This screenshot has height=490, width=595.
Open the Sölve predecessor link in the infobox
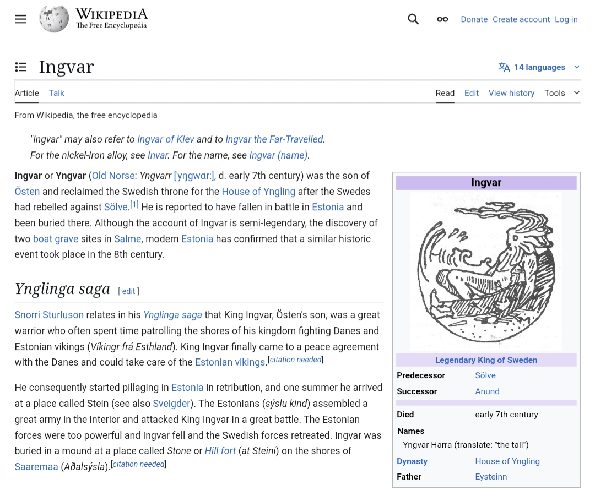tap(485, 375)
